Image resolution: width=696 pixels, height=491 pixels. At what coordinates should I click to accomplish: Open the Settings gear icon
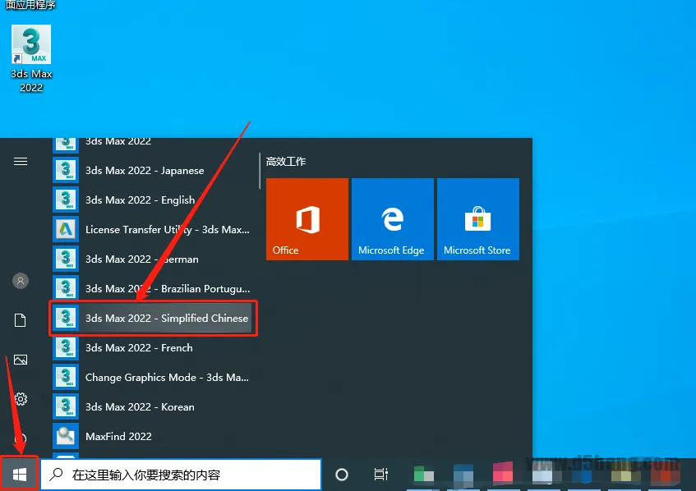tap(21, 399)
